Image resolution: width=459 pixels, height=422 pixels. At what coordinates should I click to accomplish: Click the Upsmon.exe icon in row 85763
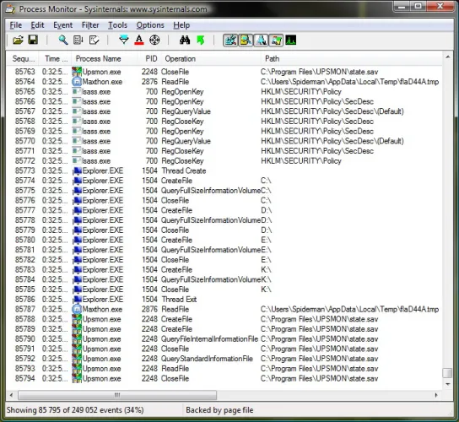point(77,72)
